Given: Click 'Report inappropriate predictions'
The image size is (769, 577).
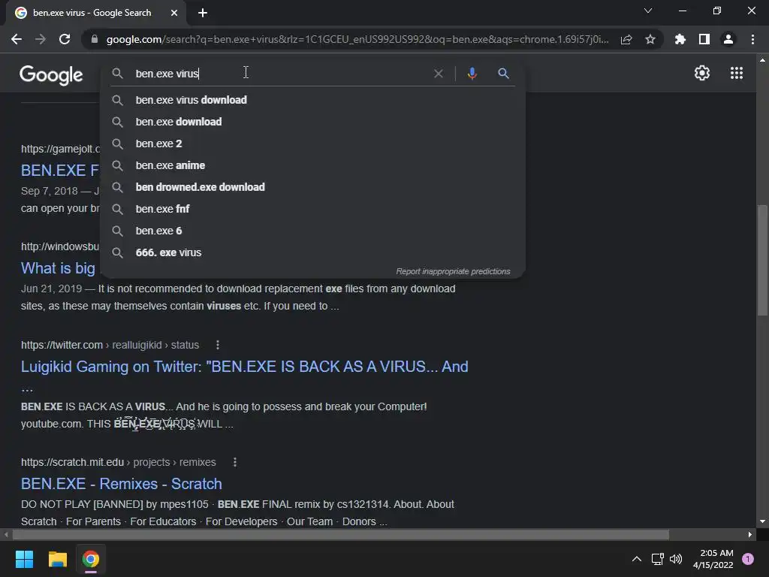Looking at the screenshot, I should [x=453, y=271].
